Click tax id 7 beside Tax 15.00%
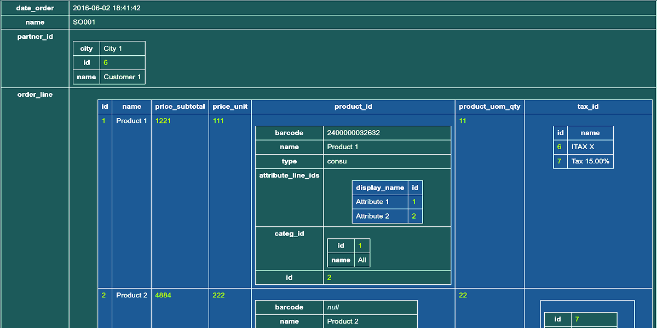This screenshot has width=657, height=328. 560,161
